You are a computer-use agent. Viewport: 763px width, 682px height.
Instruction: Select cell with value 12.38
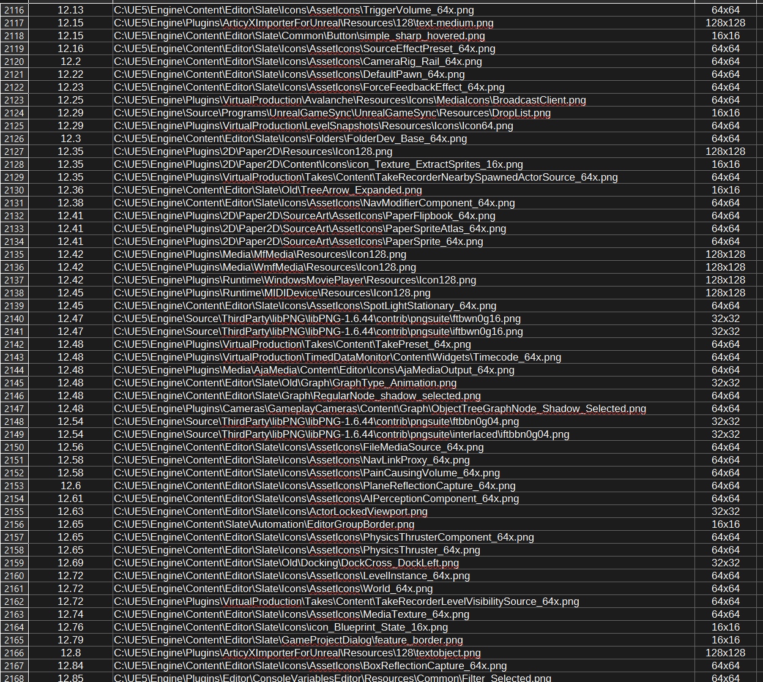pyautogui.click(x=70, y=203)
